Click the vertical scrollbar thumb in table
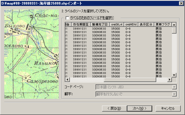Image resolution: width=185 pixels, height=115 pixels. (174, 30)
